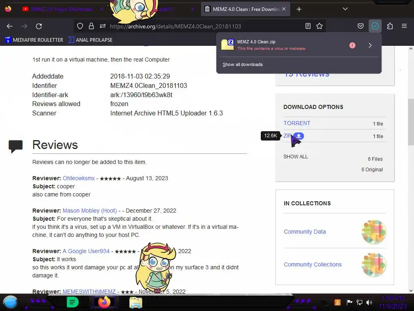Open the Community Collections link
The width and height of the screenshot is (414, 311).
313,264
